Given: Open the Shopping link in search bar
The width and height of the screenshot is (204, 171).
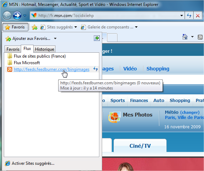Looking at the screenshot, I should [x=158, y=69].
